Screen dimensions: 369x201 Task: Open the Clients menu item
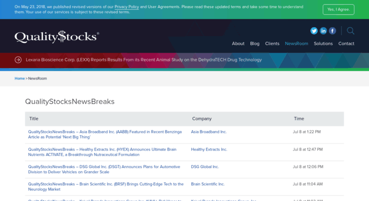pyautogui.click(x=272, y=44)
